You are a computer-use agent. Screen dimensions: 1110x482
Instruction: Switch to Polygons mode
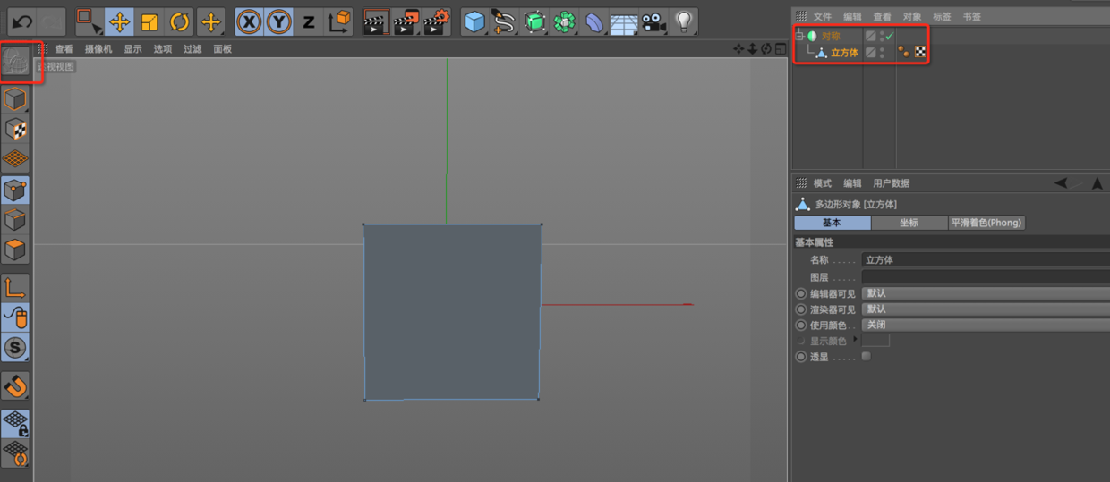point(15,249)
